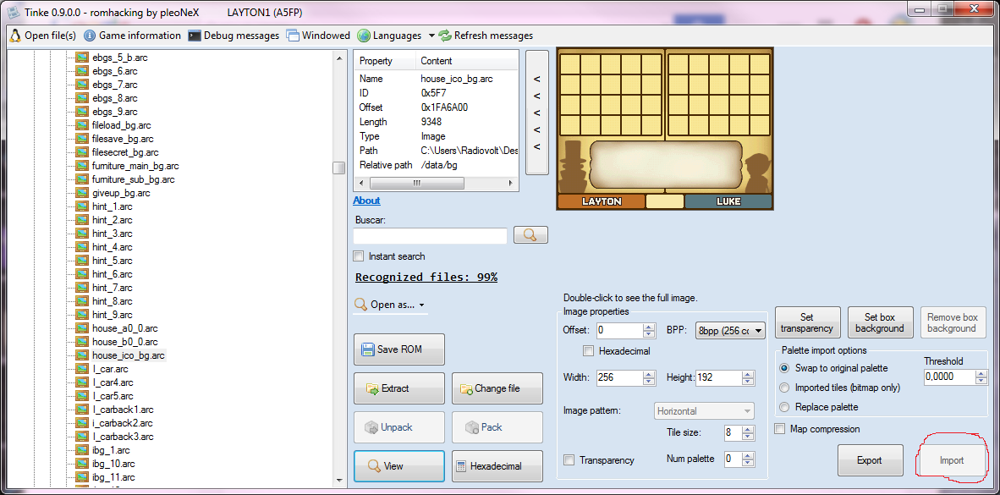Click the property list horizontal scrollbar thumb

click(416, 183)
